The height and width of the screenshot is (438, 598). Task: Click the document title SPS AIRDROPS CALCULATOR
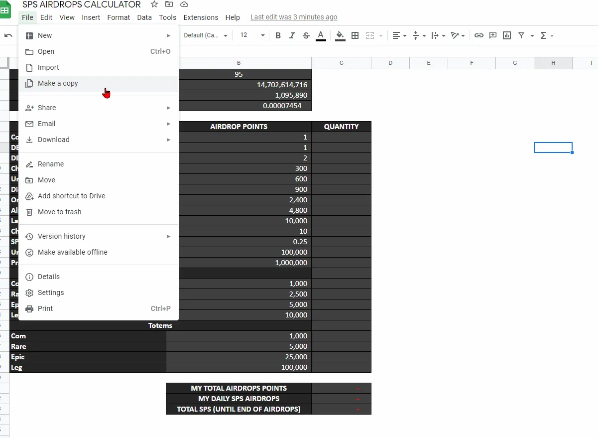click(x=82, y=4)
